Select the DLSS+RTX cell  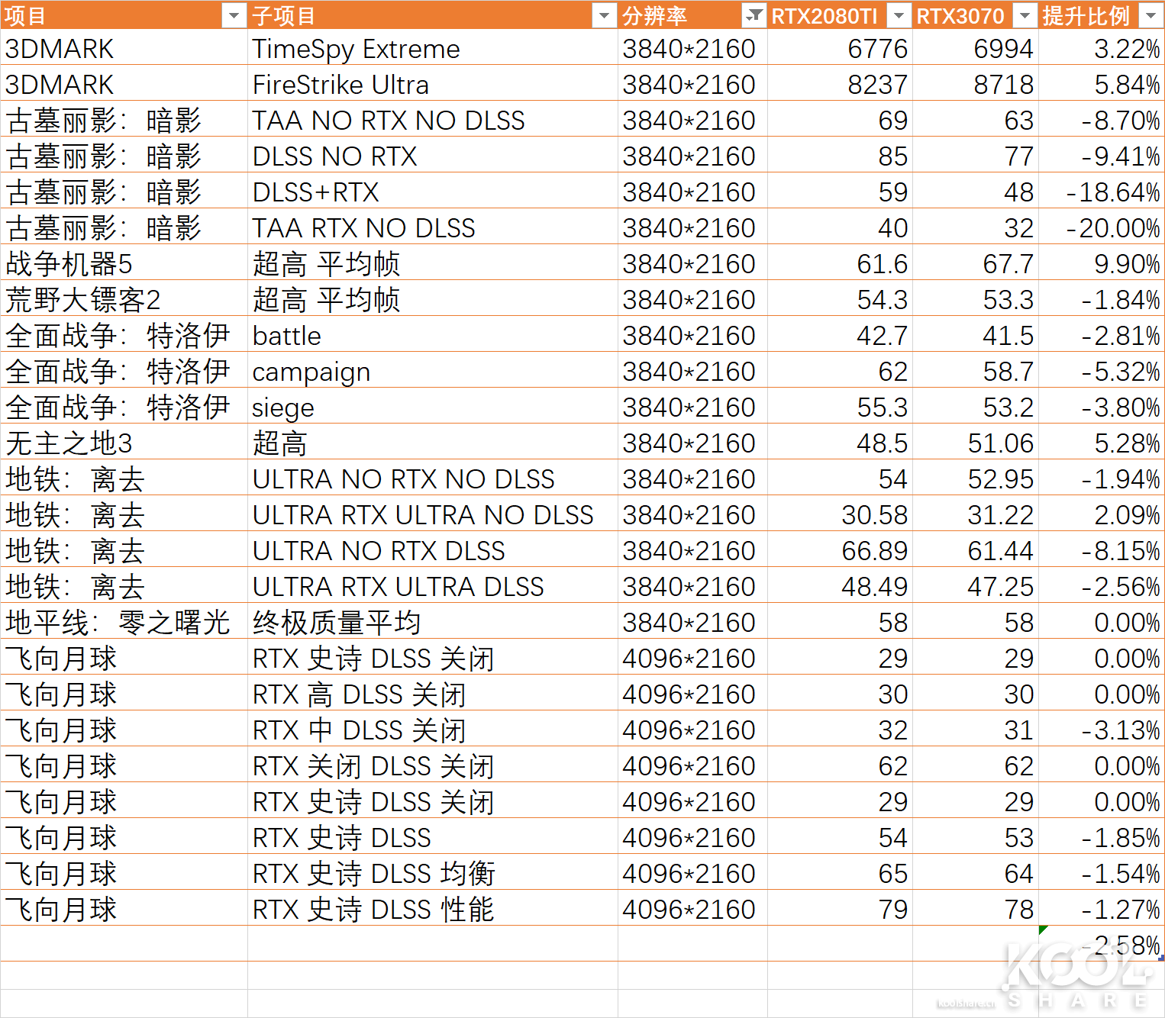click(x=433, y=191)
